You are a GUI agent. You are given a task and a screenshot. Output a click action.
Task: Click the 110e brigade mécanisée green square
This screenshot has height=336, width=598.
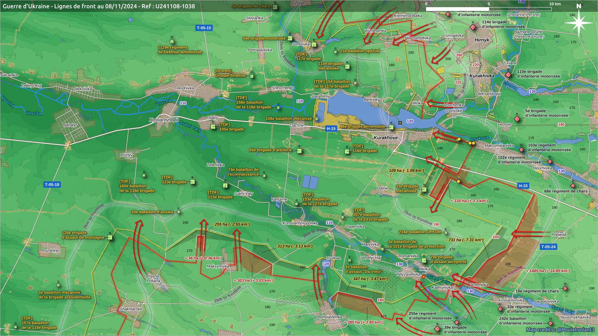(347, 67)
